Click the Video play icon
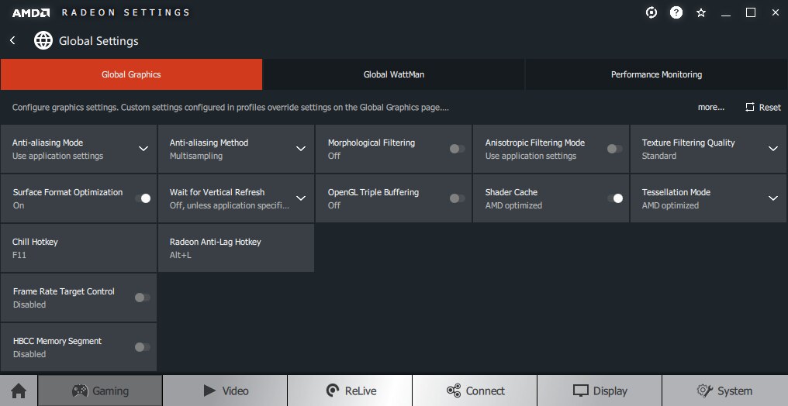Image resolution: width=788 pixels, height=406 pixels. coord(209,391)
